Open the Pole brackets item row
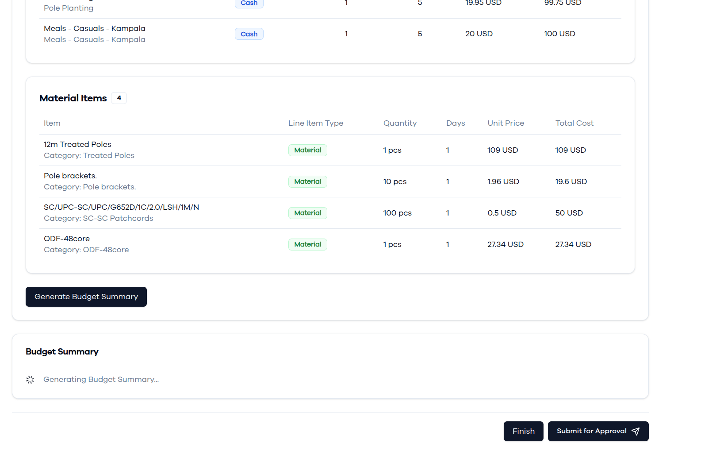 tap(330, 181)
